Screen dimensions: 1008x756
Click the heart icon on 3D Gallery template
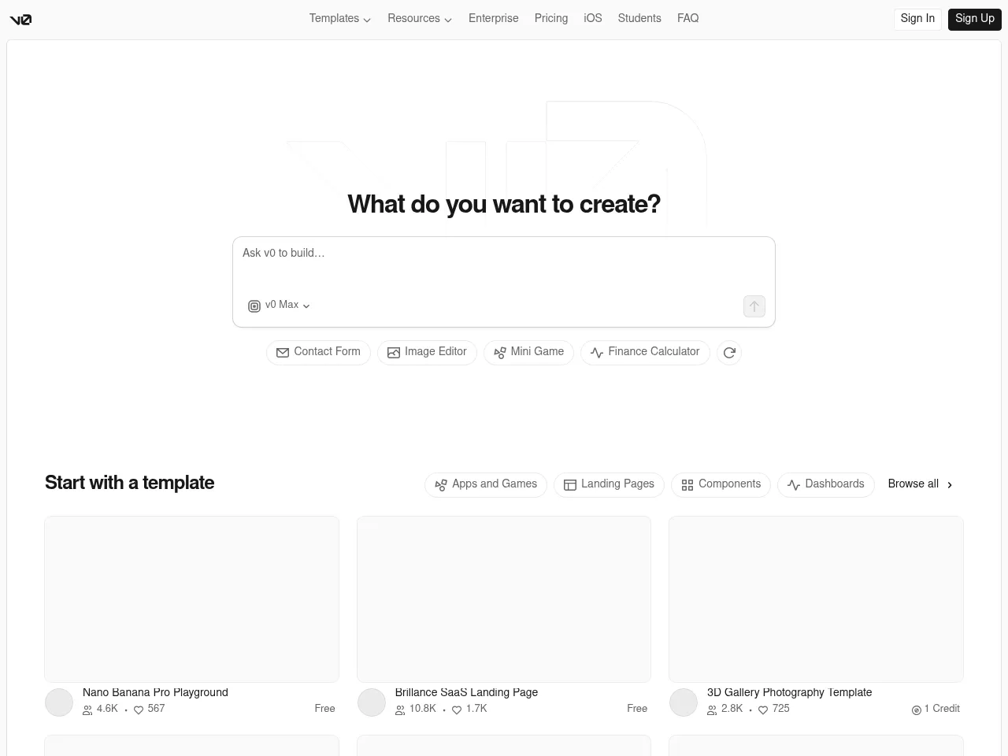(x=762, y=710)
